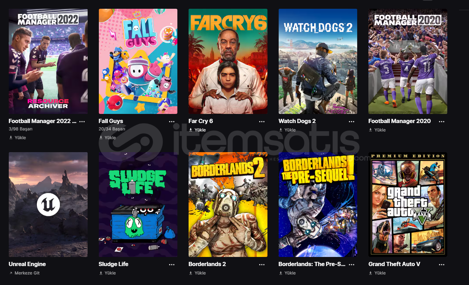The width and height of the screenshot is (469, 285).
Task: Click the three dots beside Football Manager 2022
Action: pyautogui.click(x=82, y=121)
